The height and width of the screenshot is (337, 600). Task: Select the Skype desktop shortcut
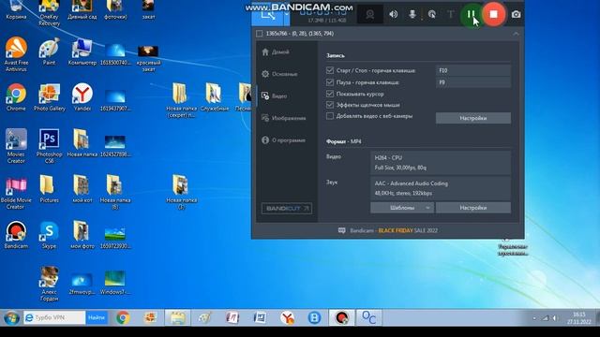49,235
